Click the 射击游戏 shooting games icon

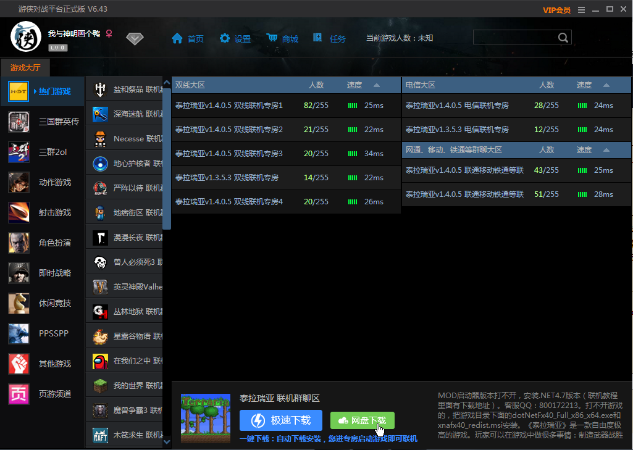click(x=19, y=212)
